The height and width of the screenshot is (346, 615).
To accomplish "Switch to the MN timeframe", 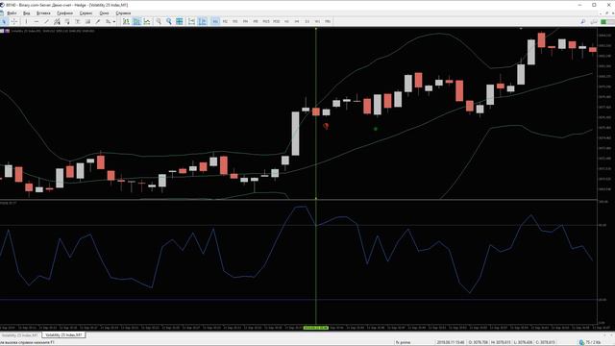I will pyautogui.click(x=328, y=21).
